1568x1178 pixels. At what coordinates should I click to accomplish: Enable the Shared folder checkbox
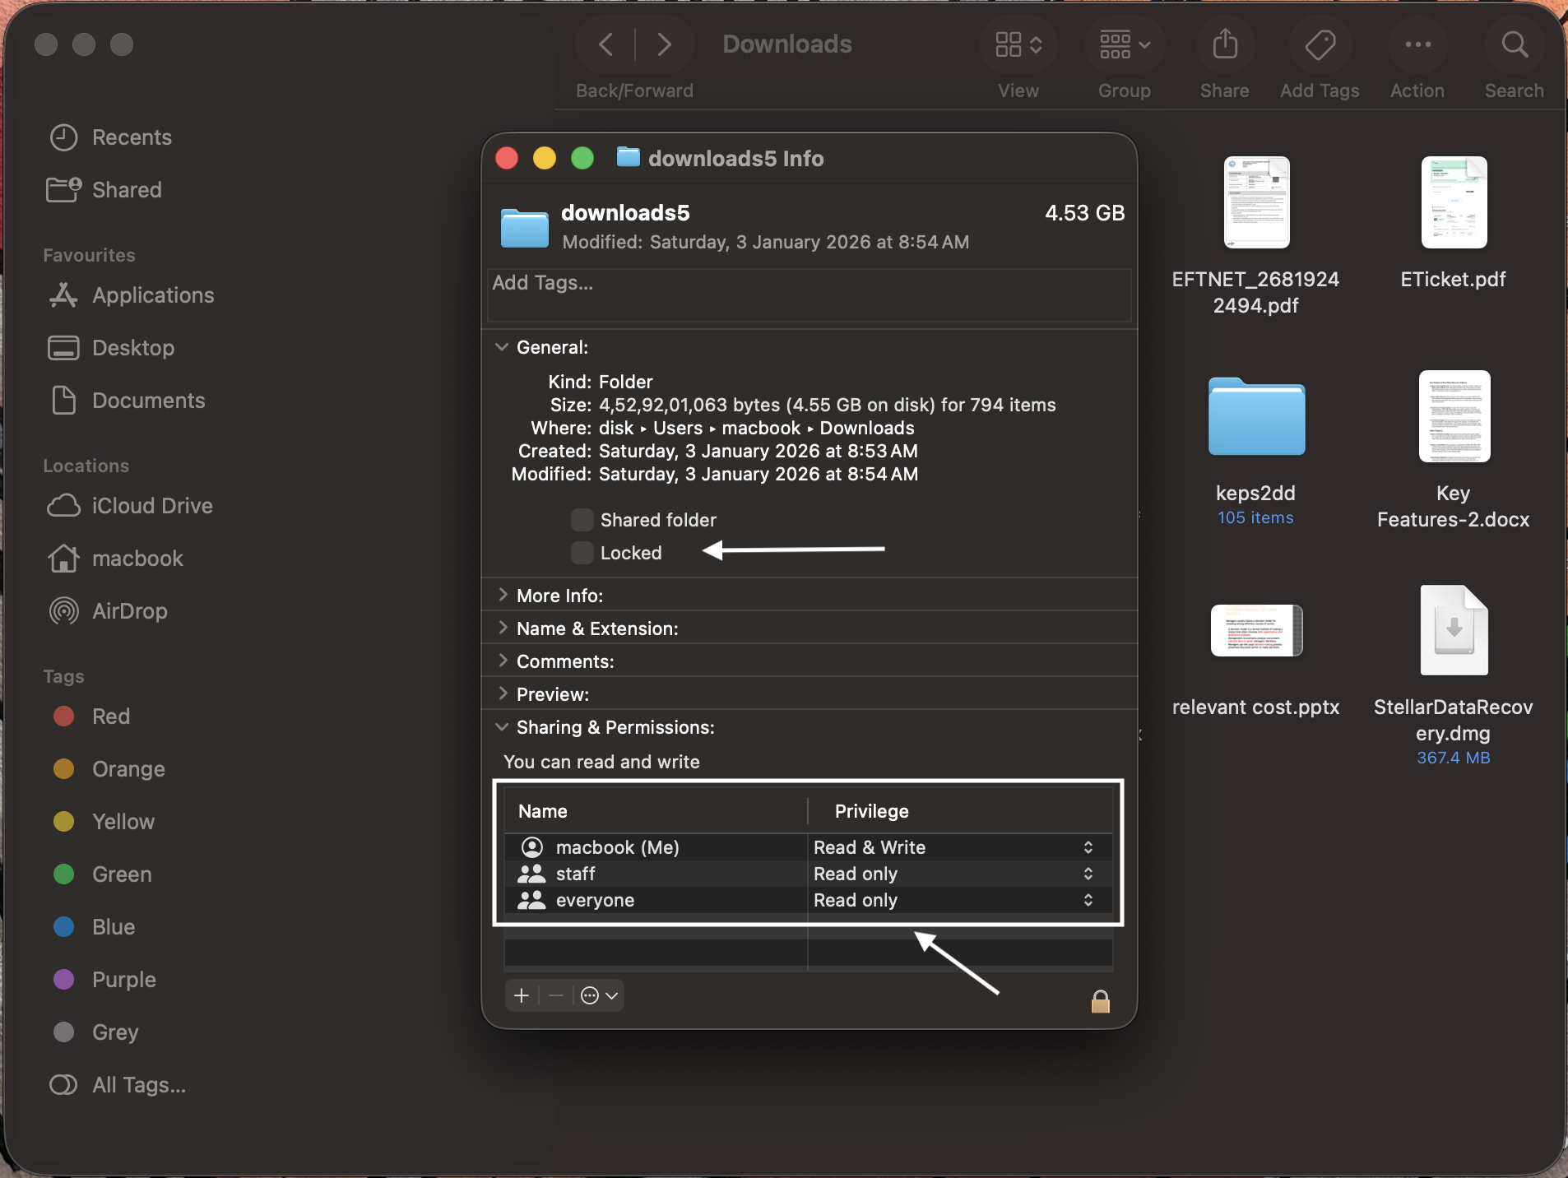(581, 519)
